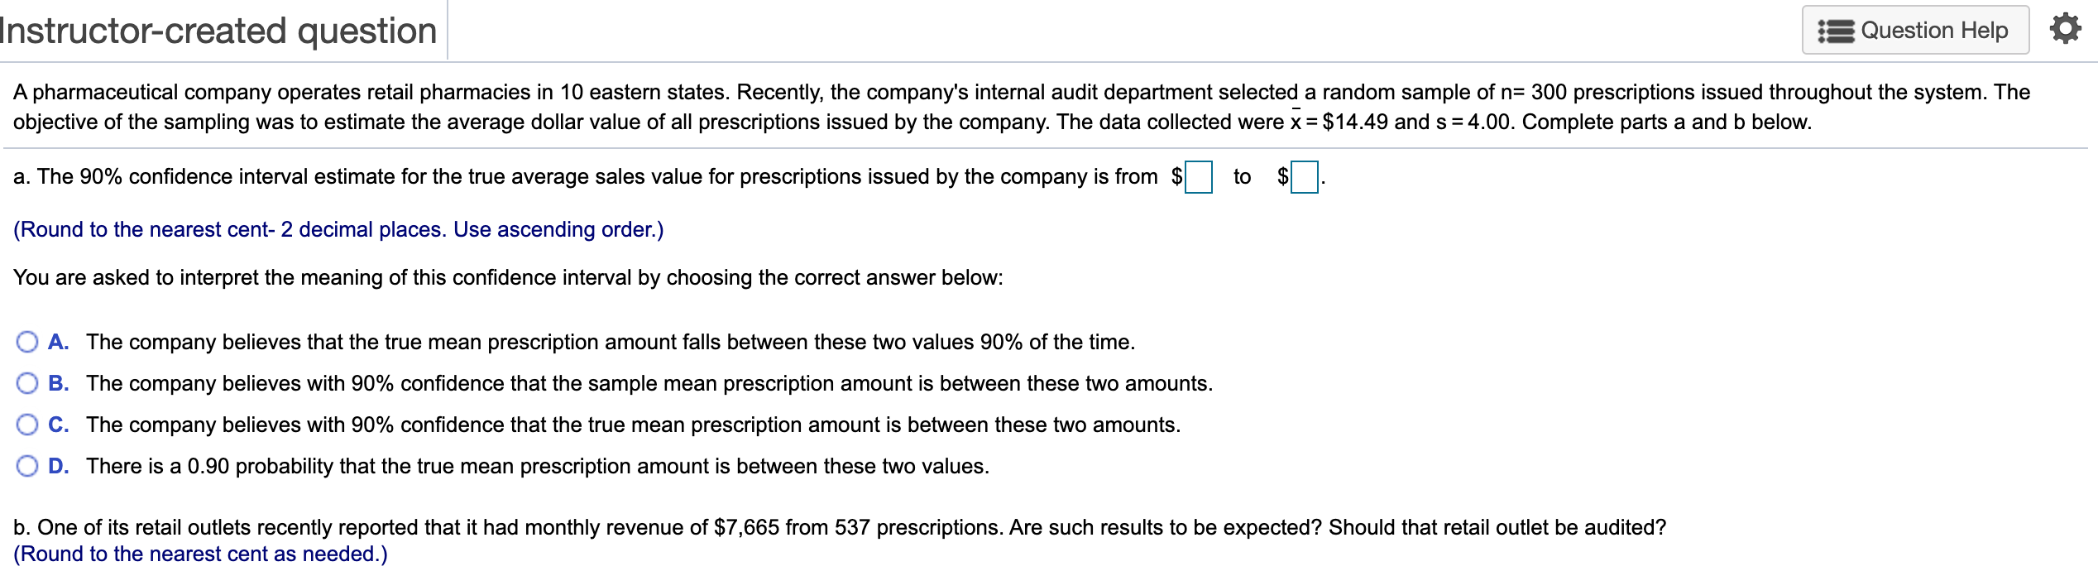Click the Instructor-created question header tab
The width and height of the screenshot is (2098, 576).
219,31
